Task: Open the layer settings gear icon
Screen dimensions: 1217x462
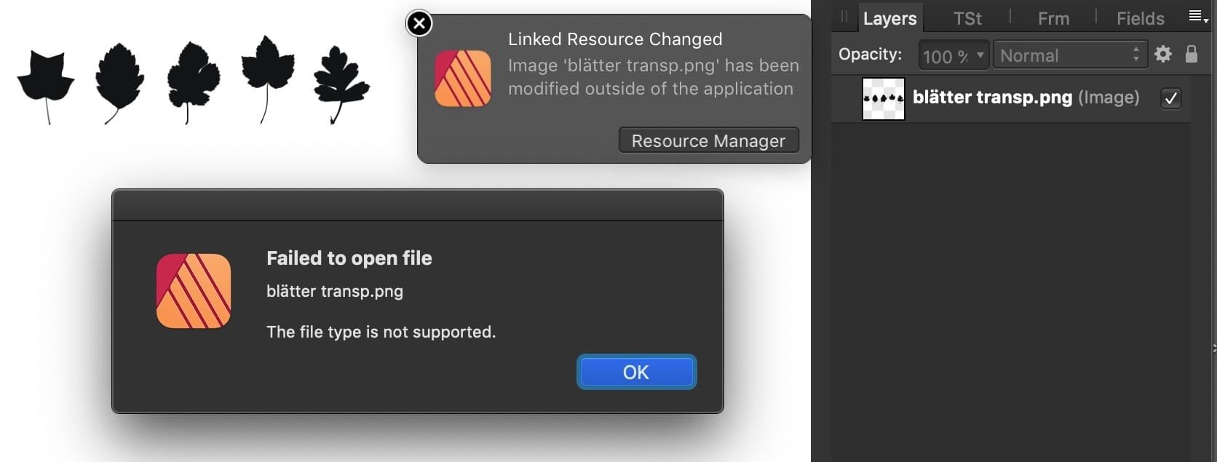Action: (1163, 54)
